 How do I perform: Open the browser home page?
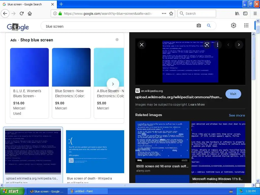tap(30, 13)
